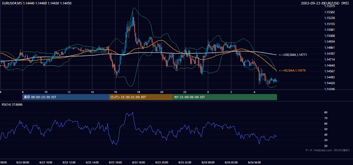Click price axis value 1.14567
The image size is (353, 165).
pyautogui.click(x=329, y=71)
